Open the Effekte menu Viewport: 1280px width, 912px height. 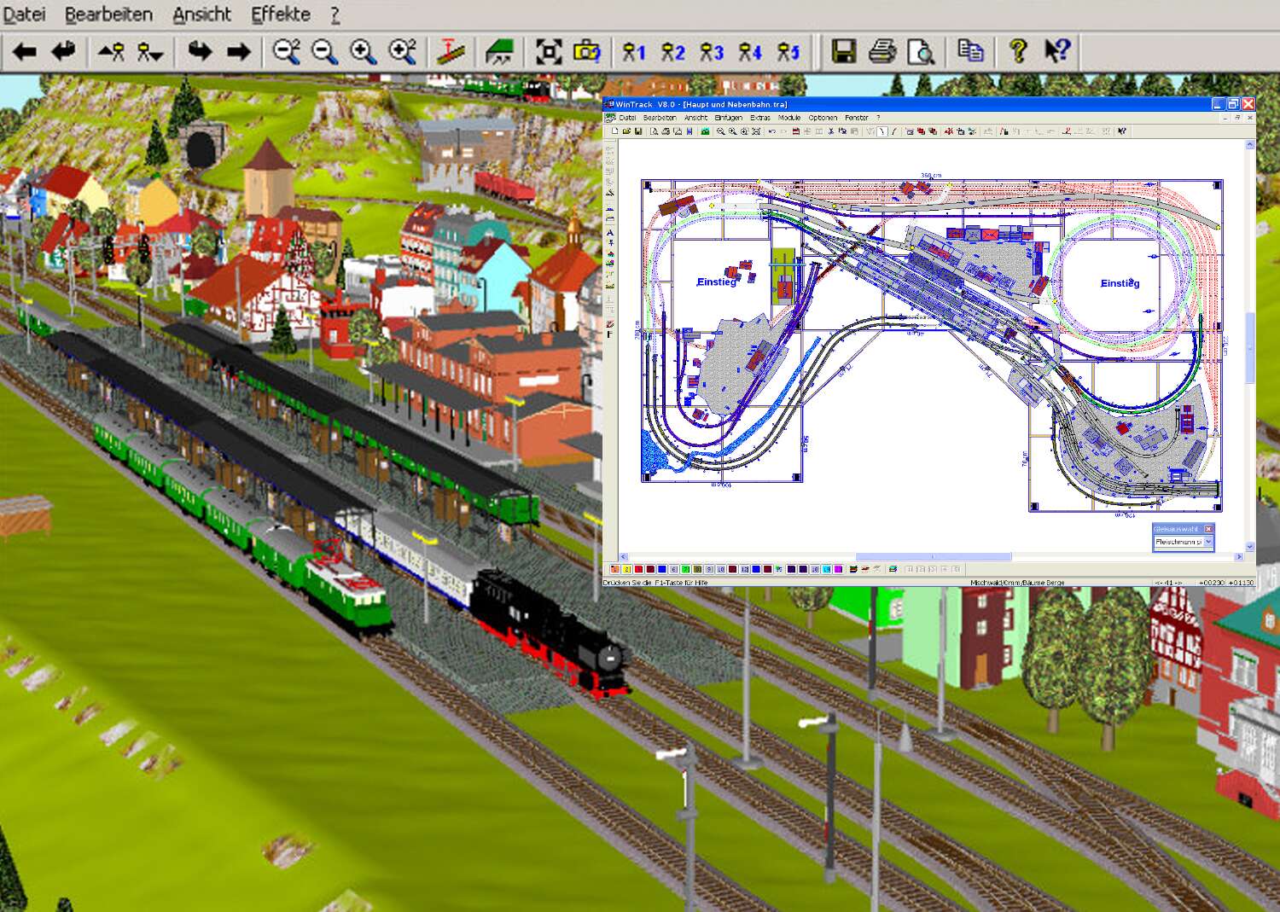(282, 14)
